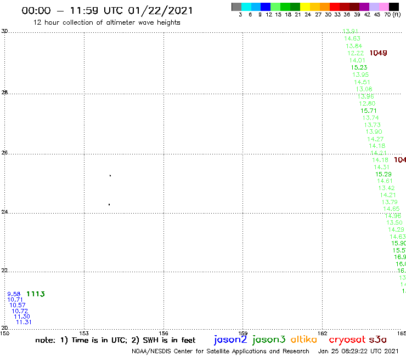
Task: Click the cyan swatch in the wave height legend
Action: pos(246,7)
